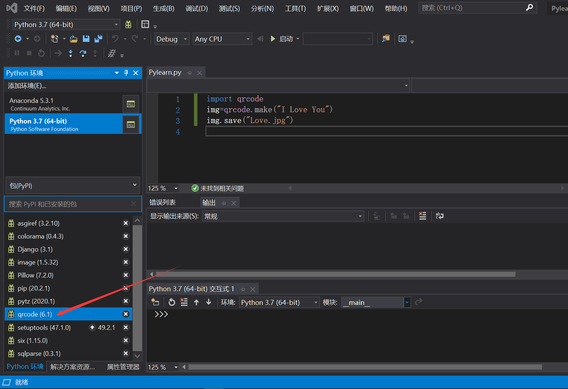
Task: Click the Visual Studio logo icon
Action: click(12, 8)
